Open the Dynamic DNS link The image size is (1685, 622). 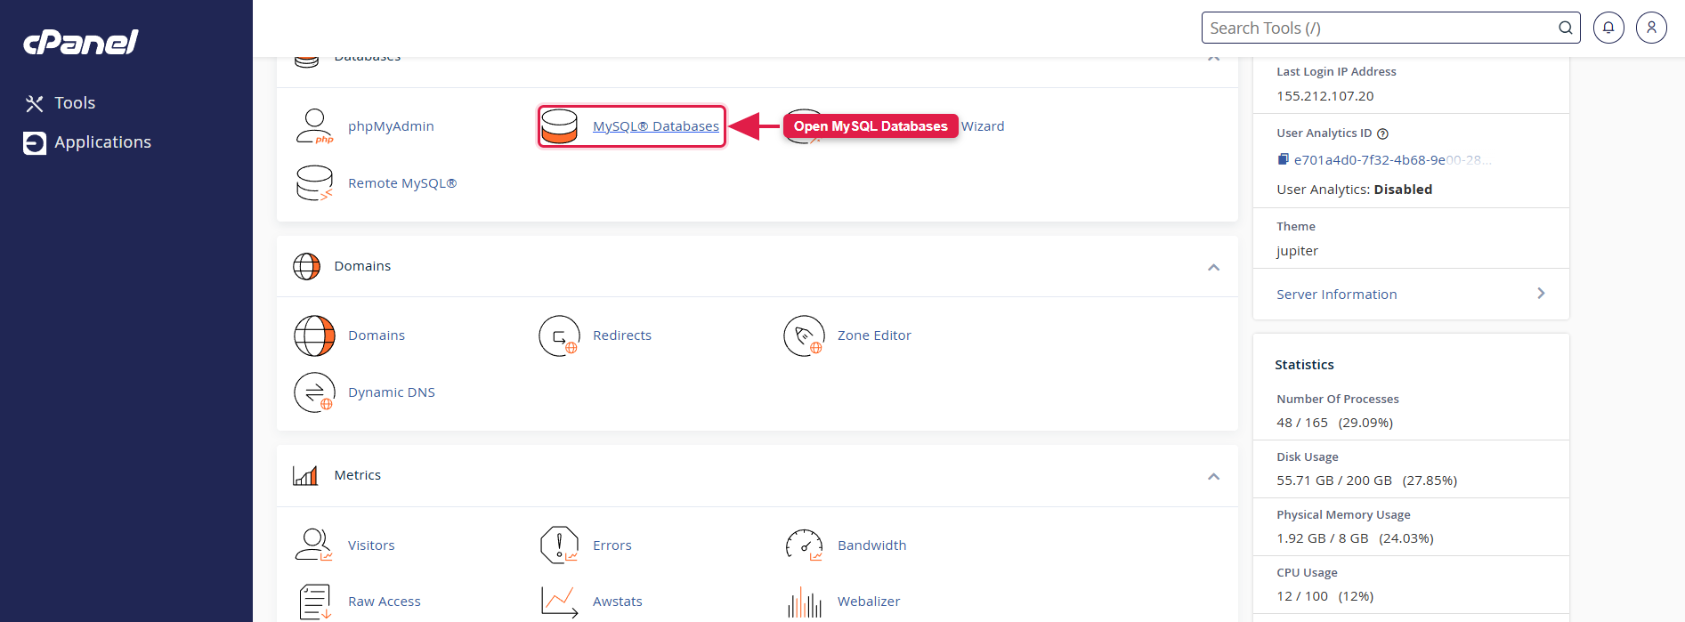pyautogui.click(x=392, y=392)
